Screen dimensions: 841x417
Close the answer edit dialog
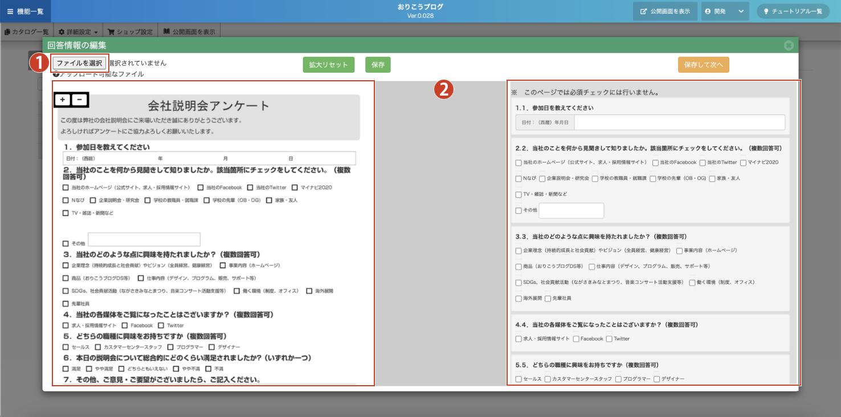789,45
